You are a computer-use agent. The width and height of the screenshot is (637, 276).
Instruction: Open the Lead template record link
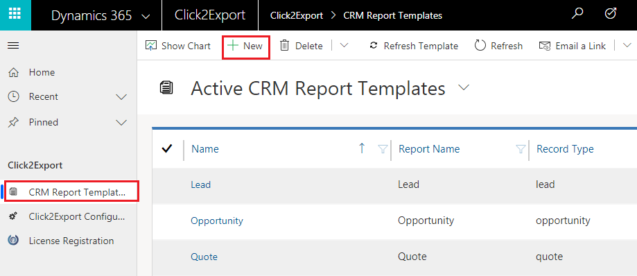pyautogui.click(x=201, y=185)
